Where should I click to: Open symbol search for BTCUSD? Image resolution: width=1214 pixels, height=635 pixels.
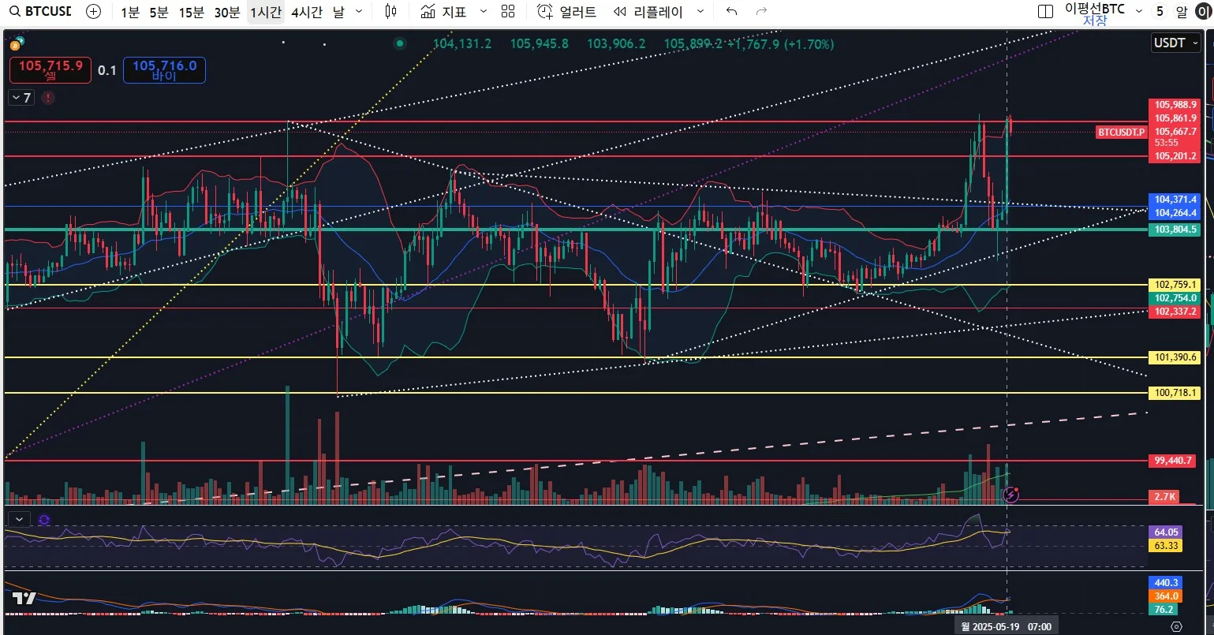tap(39, 12)
